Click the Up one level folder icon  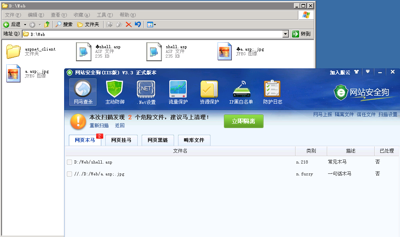click(47, 24)
